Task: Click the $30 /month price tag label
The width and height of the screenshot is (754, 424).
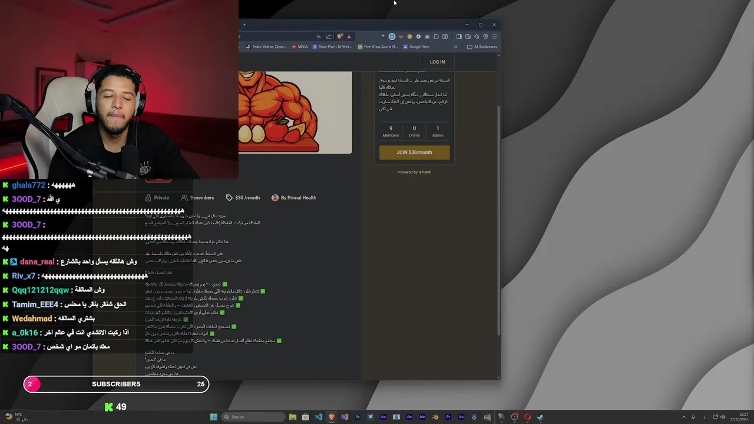Action: 243,198
